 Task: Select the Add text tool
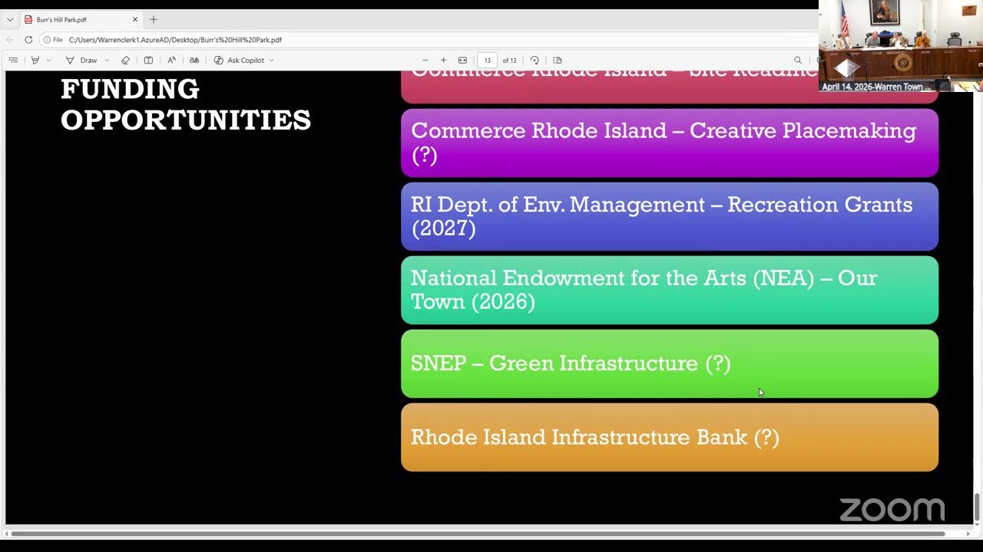(148, 60)
